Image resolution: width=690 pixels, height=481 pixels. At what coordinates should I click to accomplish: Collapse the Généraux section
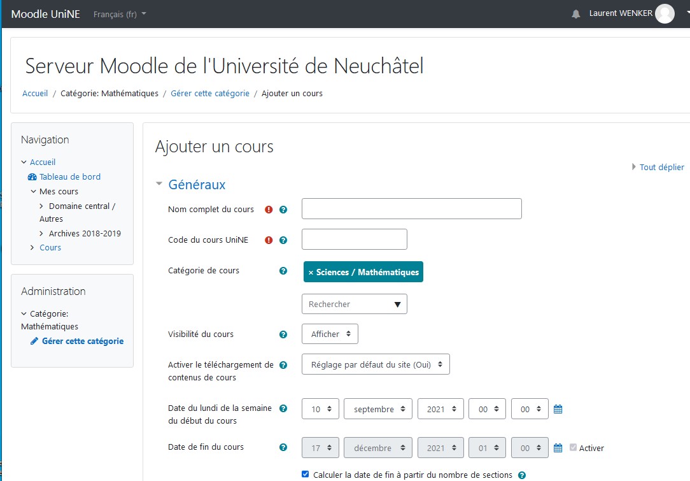coord(158,183)
